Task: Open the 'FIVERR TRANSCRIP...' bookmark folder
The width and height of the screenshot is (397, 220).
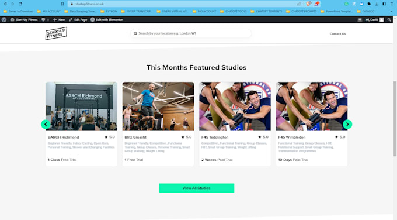Action: tap(137, 12)
